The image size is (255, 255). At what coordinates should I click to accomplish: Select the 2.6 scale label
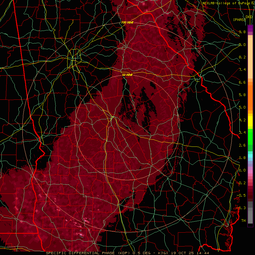click(242, 145)
